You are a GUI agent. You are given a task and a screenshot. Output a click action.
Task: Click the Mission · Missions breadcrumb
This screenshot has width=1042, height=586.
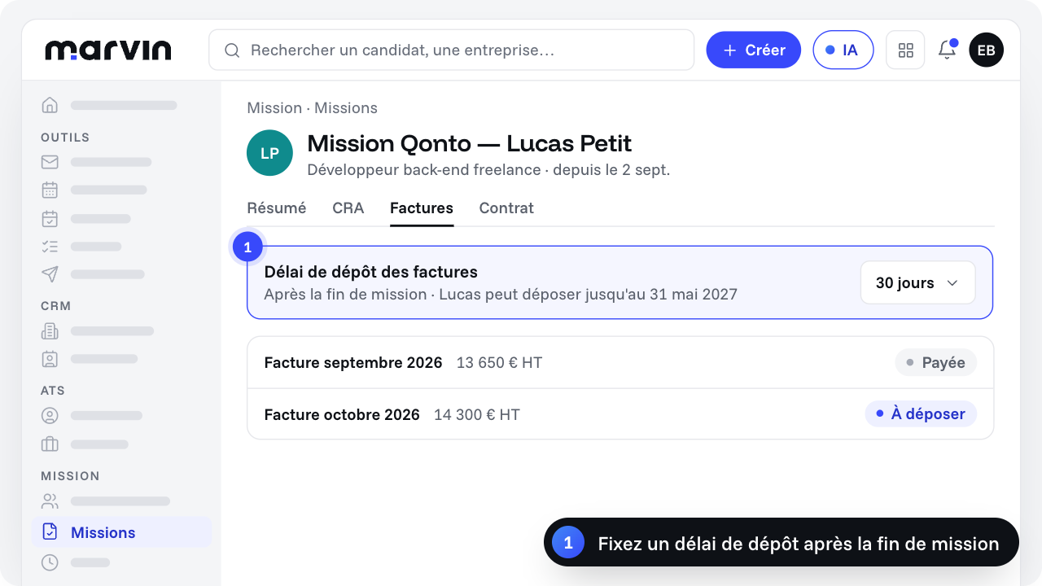click(313, 108)
